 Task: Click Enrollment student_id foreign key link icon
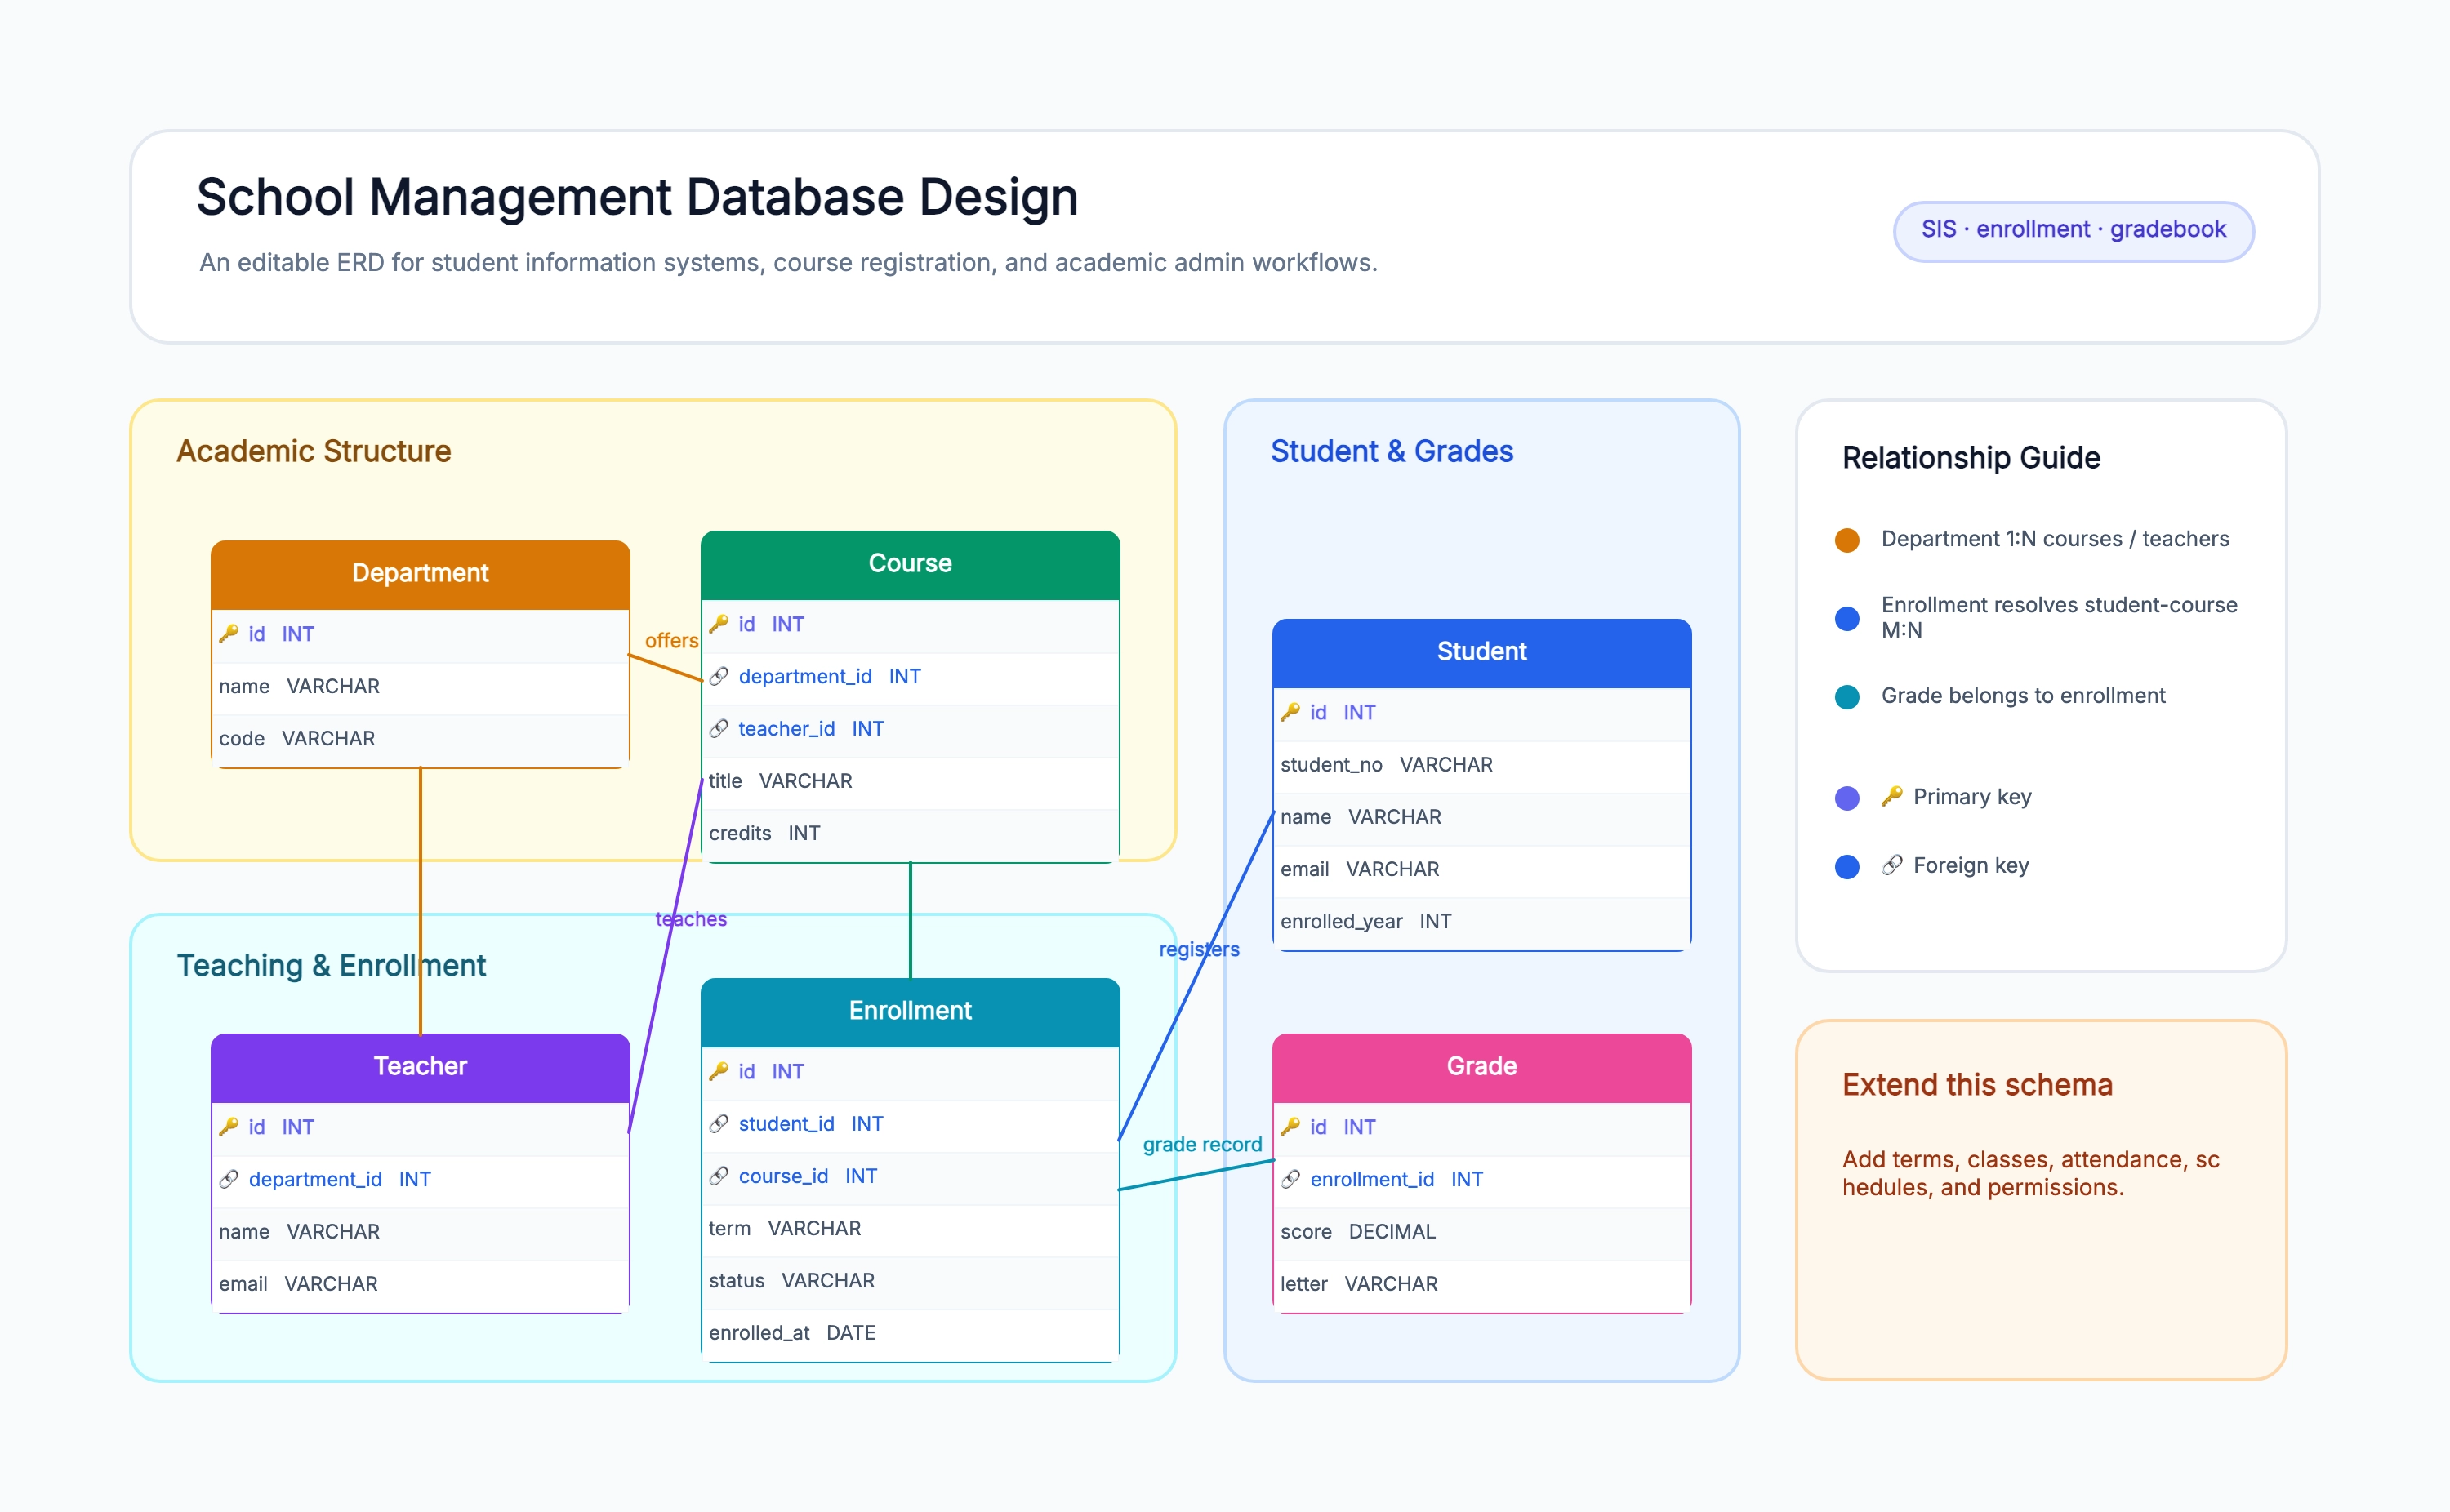coord(719,1124)
